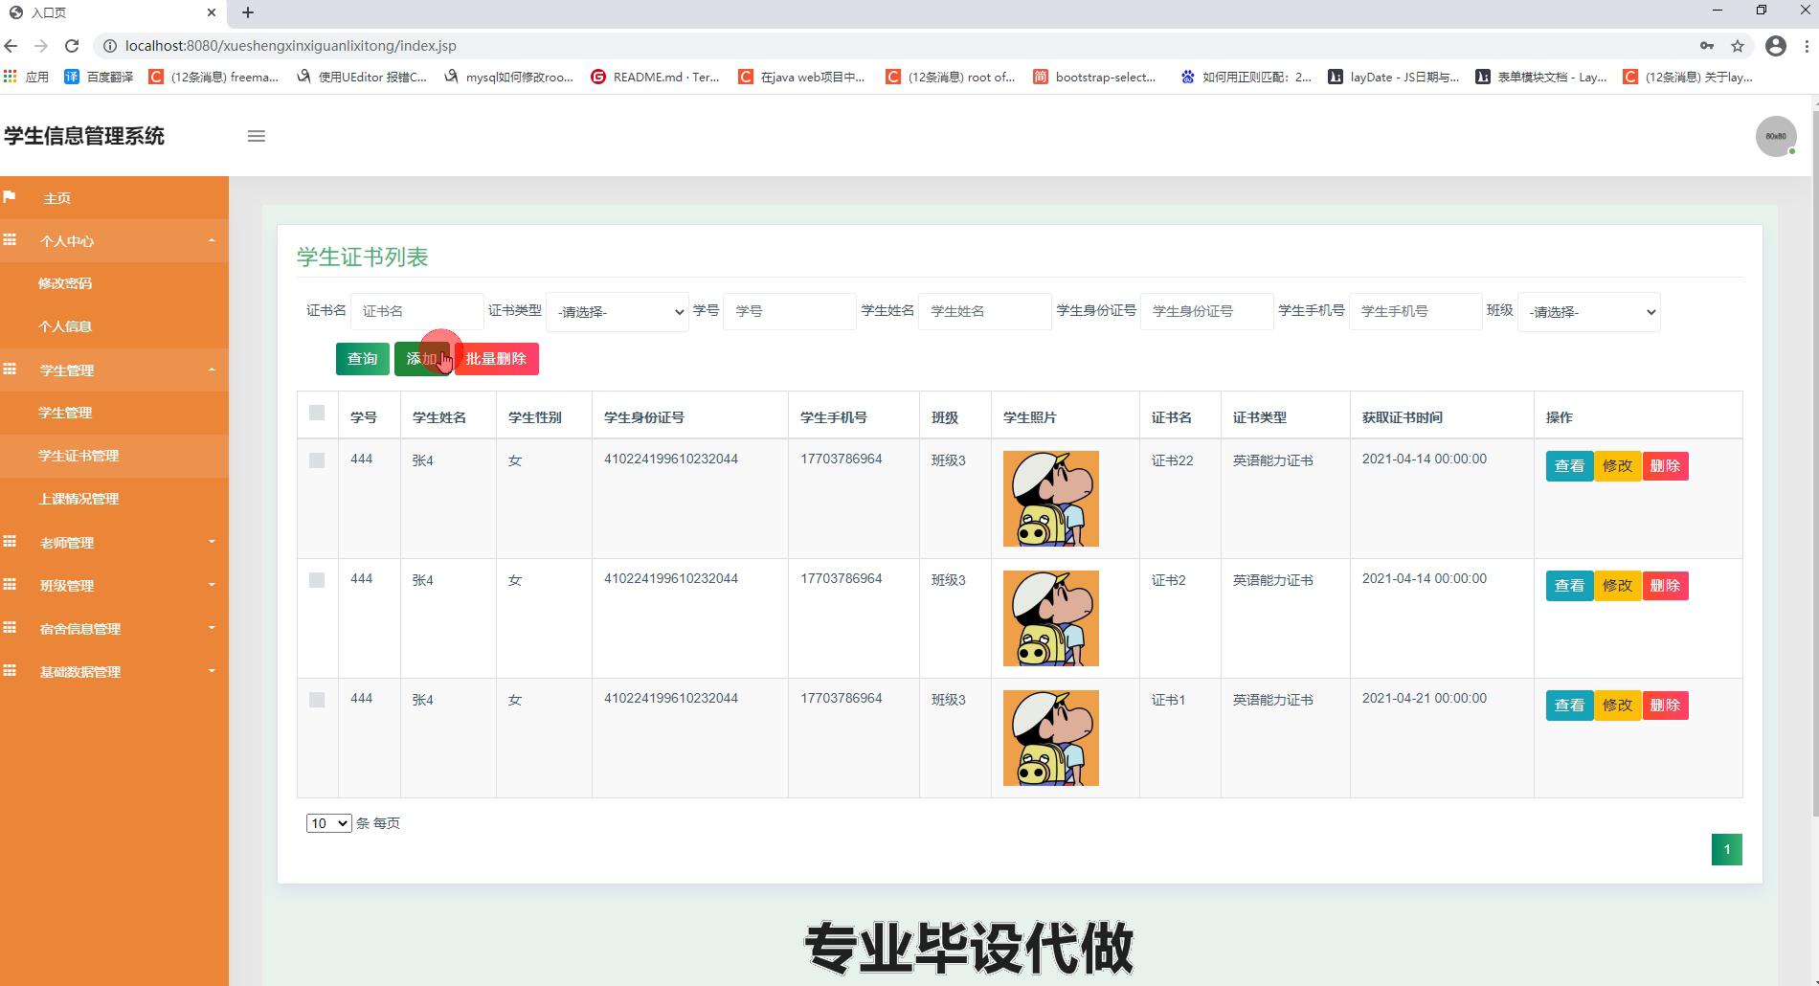Open new browser tab plus icon
Image resolution: width=1819 pixels, height=986 pixels.
coord(248,12)
